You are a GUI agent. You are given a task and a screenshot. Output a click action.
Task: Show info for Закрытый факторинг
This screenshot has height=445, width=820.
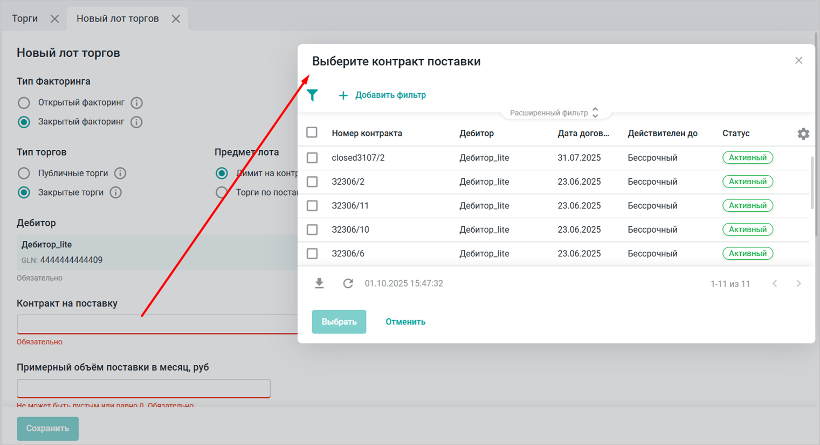coord(137,122)
